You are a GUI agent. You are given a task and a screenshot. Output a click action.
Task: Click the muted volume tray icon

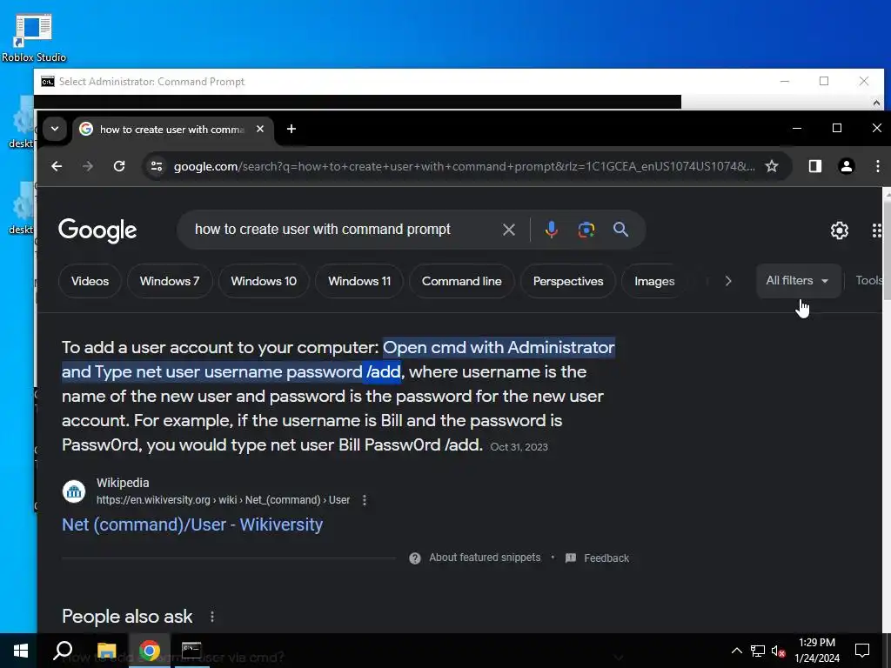click(778, 651)
